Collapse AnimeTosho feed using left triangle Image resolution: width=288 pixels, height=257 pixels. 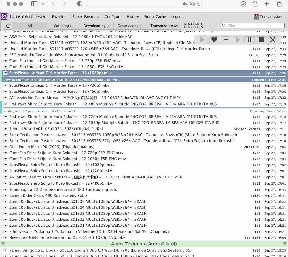[3, 244]
